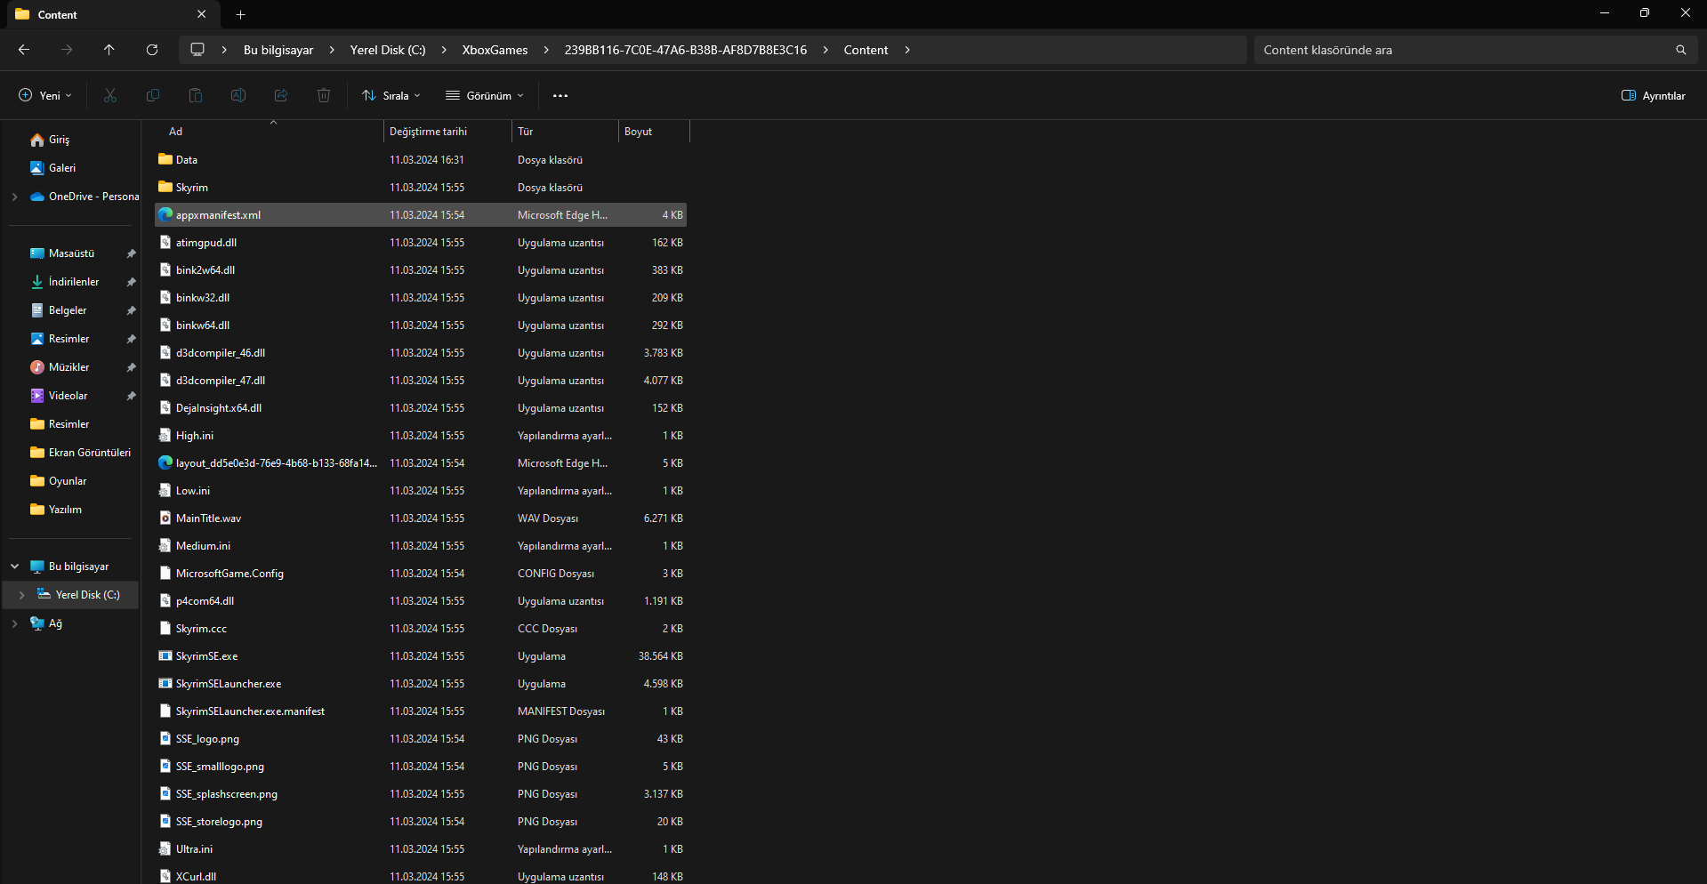Expand chevron after Content in breadcrumb
The height and width of the screenshot is (884, 1707).
tap(907, 50)
